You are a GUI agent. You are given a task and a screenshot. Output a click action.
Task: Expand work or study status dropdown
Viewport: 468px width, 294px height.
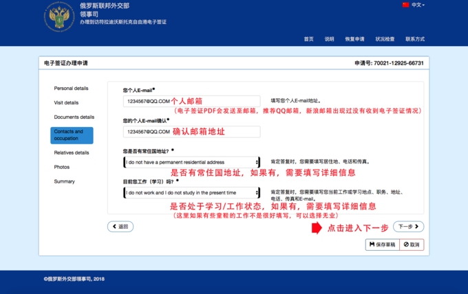tap(191, 192)
